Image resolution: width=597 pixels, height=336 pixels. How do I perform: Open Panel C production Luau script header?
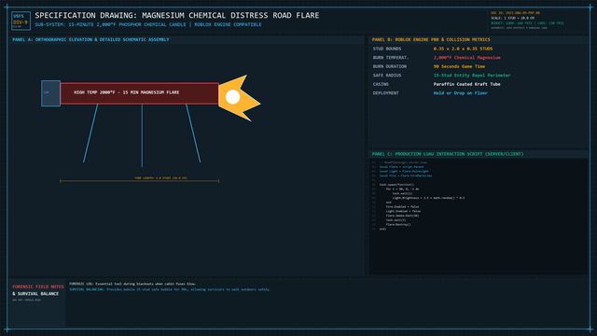(448, 154)
